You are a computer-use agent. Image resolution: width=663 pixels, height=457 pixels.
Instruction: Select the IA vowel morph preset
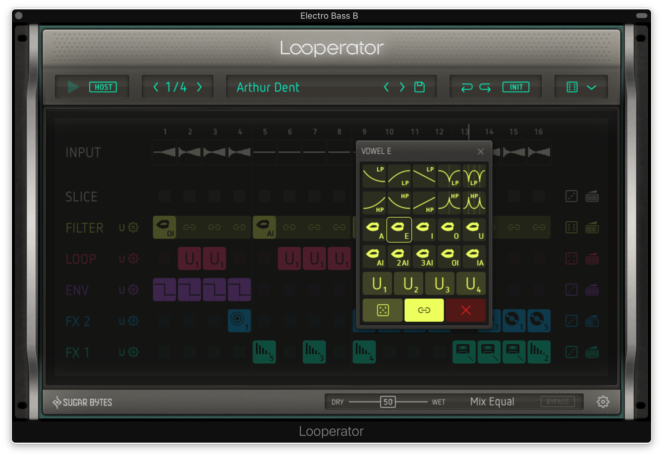click(x=474, y=257)
